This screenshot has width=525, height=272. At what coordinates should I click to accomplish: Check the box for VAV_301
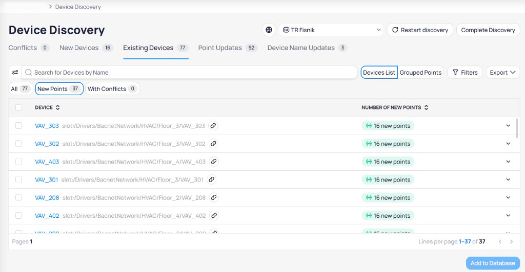(x=19, y=179)
